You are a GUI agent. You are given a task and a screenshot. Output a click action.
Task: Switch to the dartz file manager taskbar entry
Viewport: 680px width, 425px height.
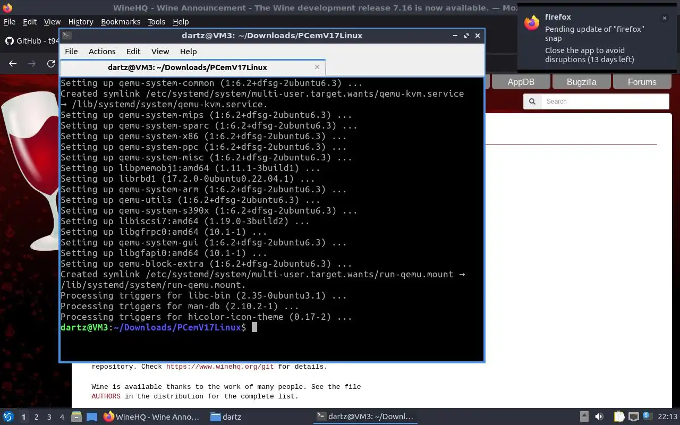226,417
